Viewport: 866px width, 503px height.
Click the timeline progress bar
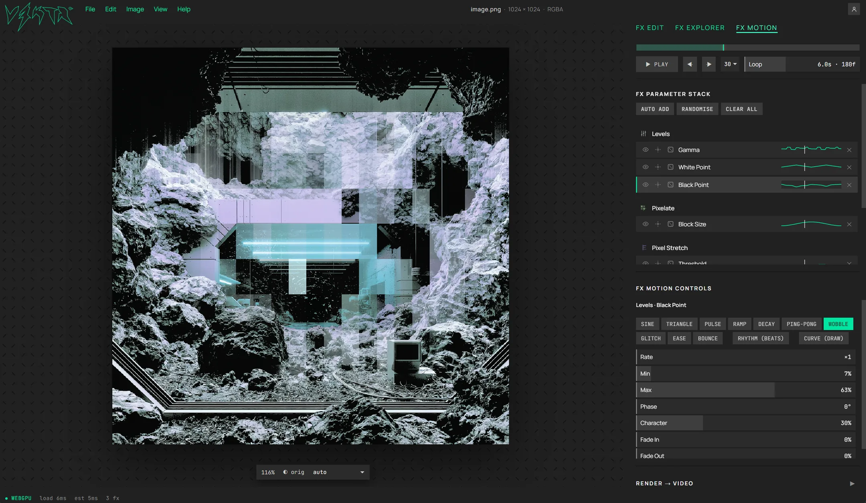tap(748, 47)
